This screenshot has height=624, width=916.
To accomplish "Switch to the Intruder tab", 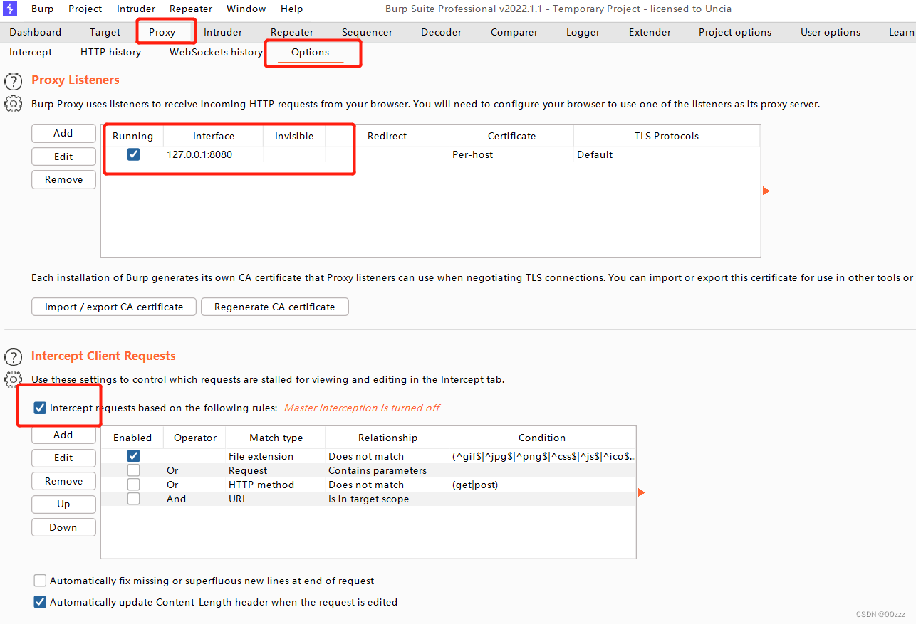I will tap(223, 32).
